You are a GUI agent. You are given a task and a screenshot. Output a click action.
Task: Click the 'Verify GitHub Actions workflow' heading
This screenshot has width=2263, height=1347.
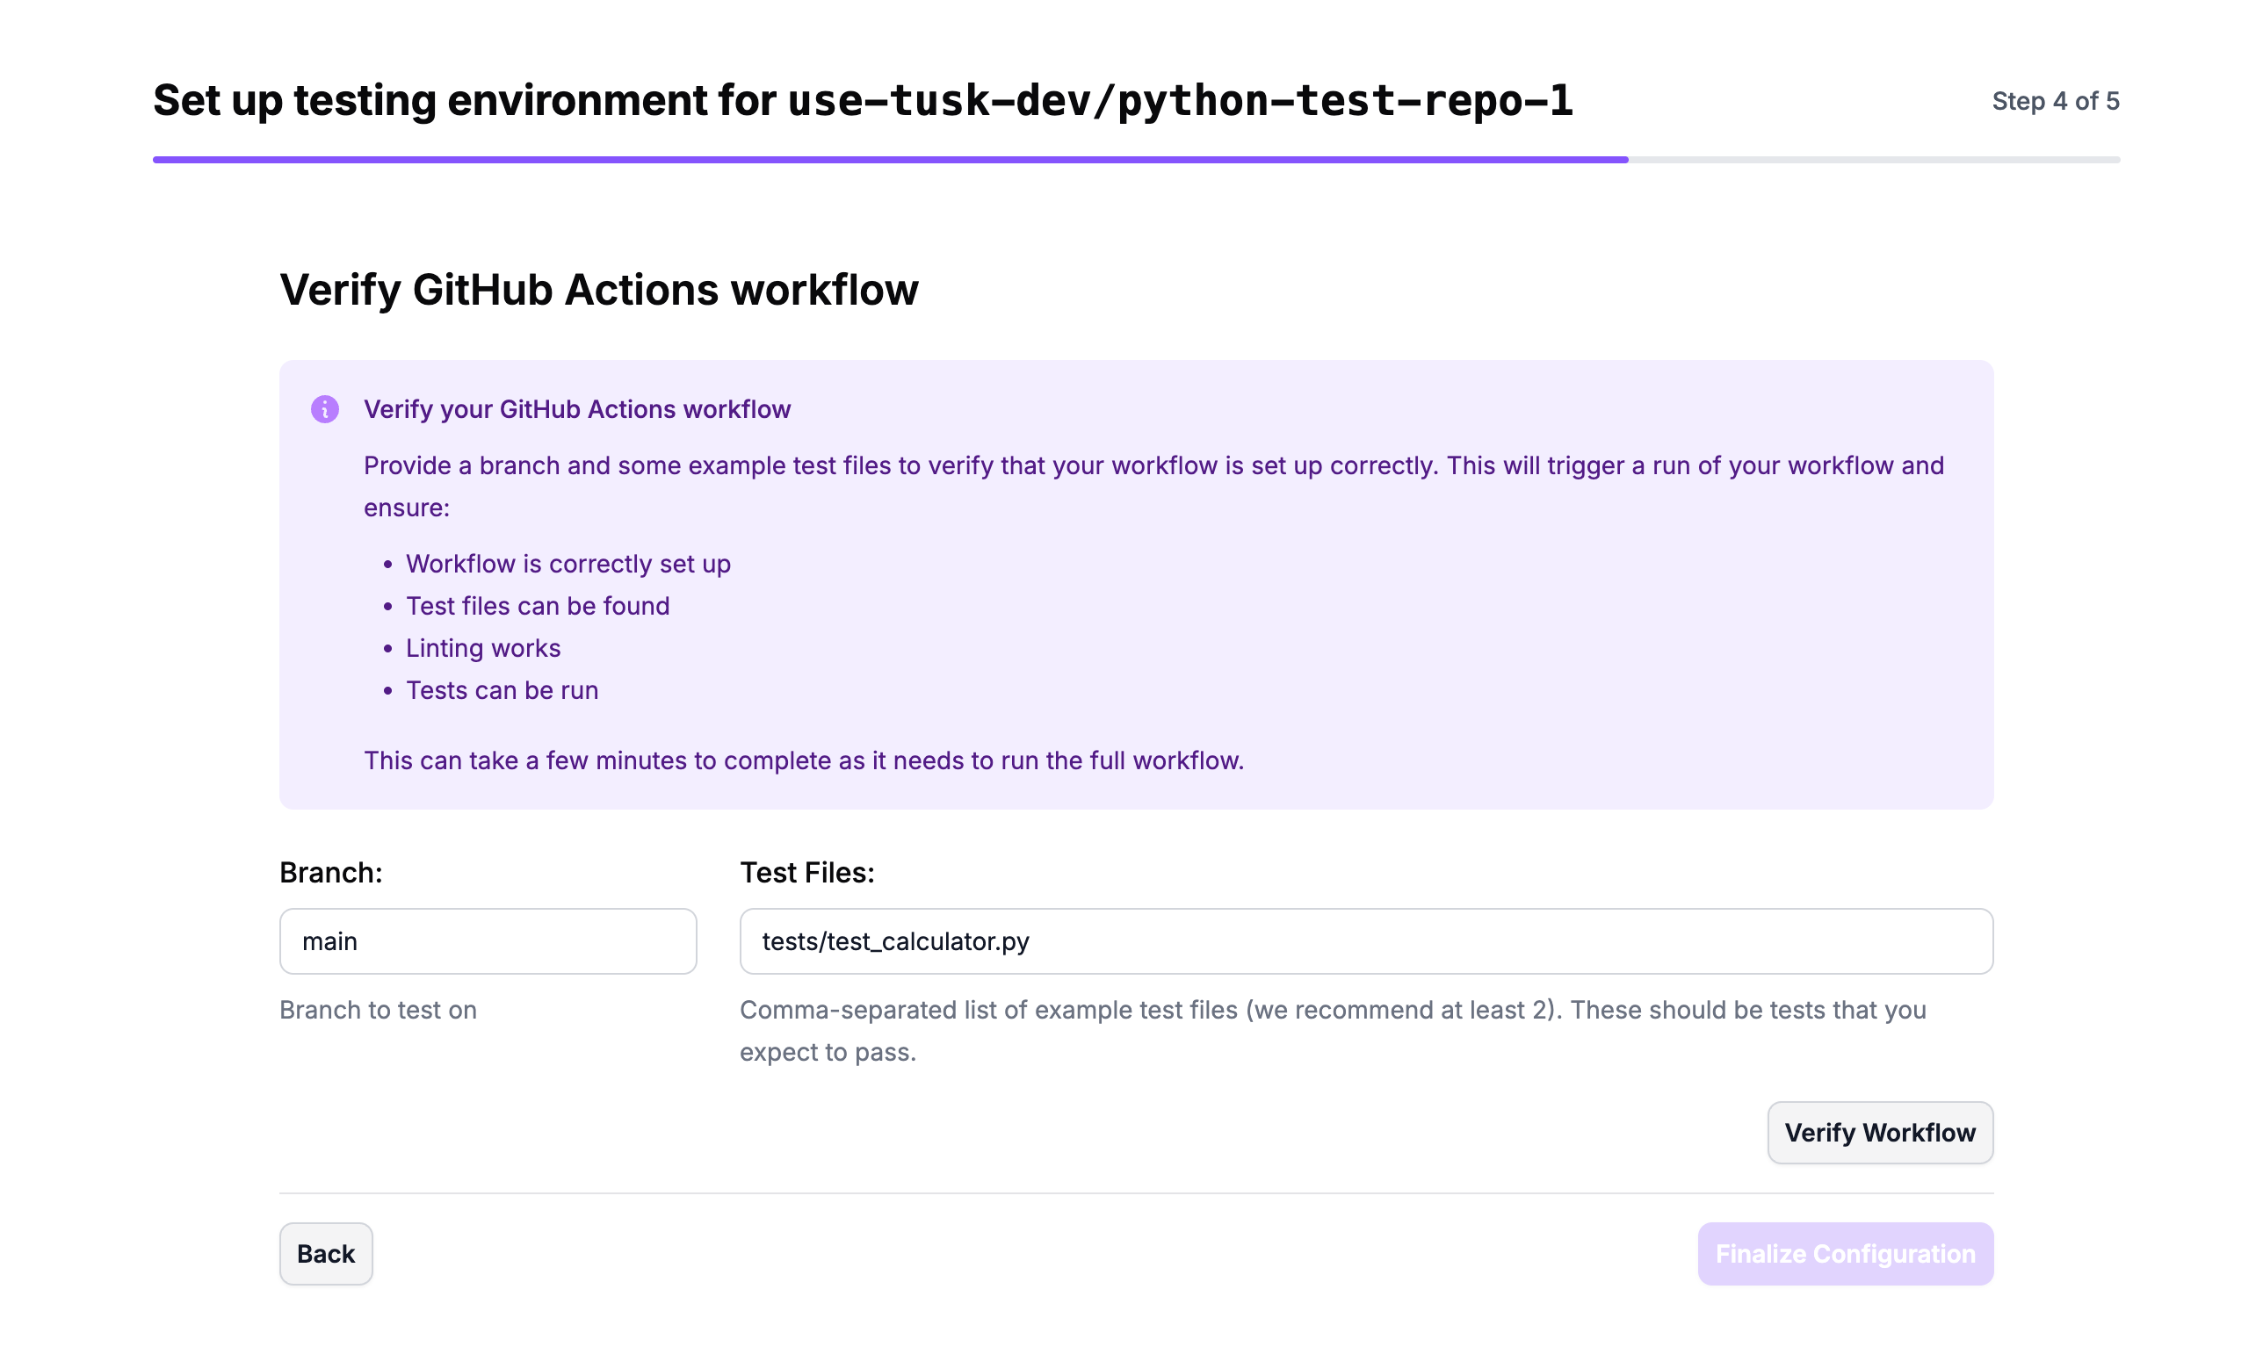598,291
